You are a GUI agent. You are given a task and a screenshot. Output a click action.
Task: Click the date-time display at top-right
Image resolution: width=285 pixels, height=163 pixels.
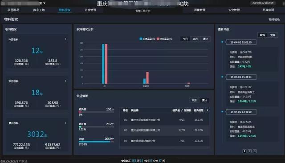(x=263, y=3)
